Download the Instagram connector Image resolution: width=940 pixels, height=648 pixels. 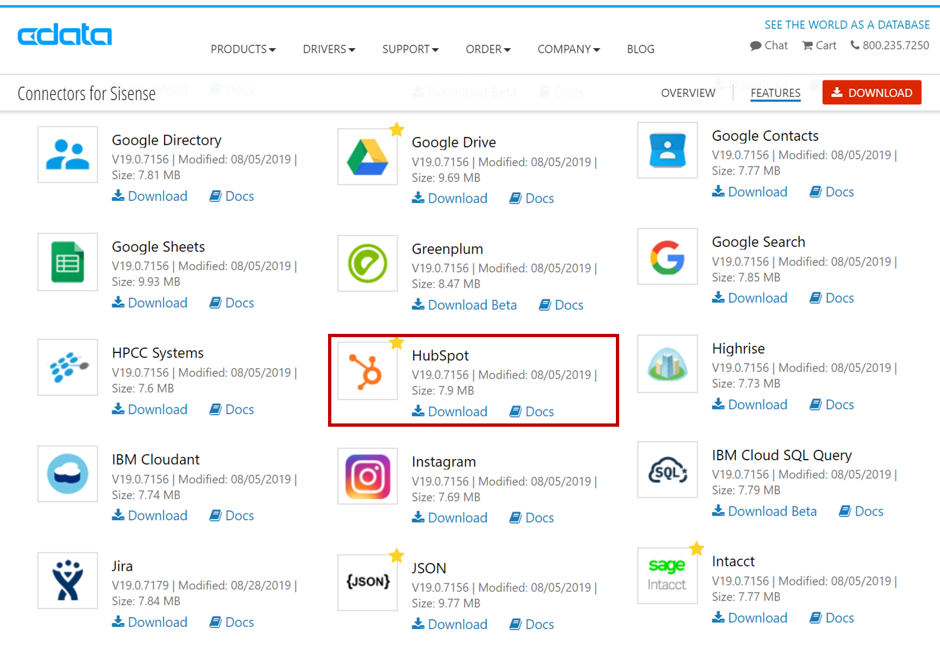(x=450, y=518)
